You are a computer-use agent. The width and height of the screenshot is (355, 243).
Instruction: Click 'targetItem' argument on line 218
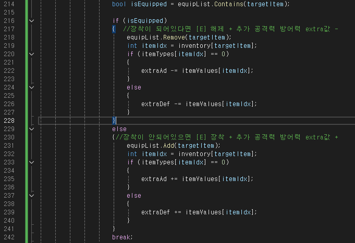(207, 37)
